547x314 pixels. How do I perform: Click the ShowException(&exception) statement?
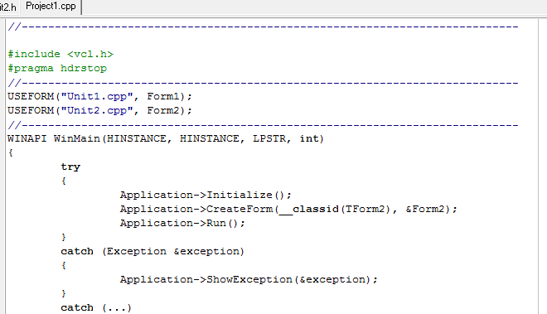249,279
